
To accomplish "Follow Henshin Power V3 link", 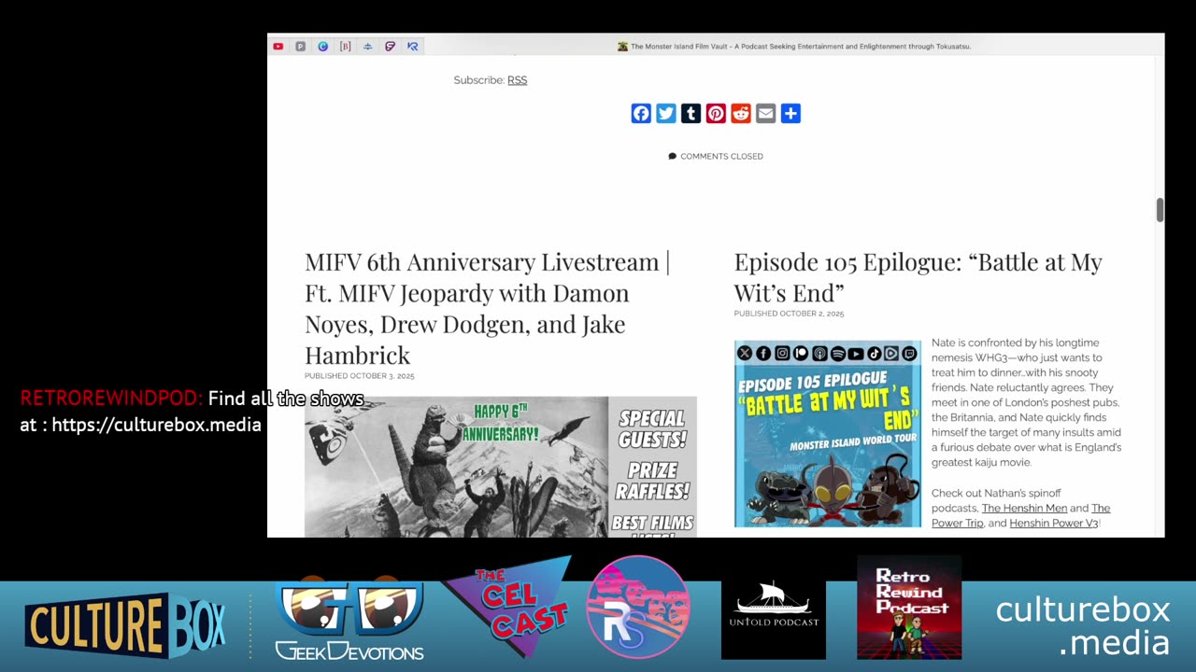I will click(x=1054, y=523).
